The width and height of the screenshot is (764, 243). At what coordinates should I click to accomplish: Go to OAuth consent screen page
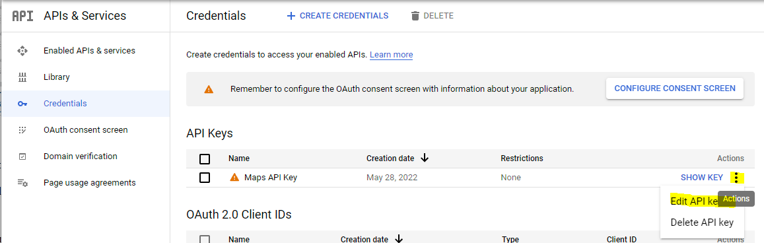tap(85, 130)
